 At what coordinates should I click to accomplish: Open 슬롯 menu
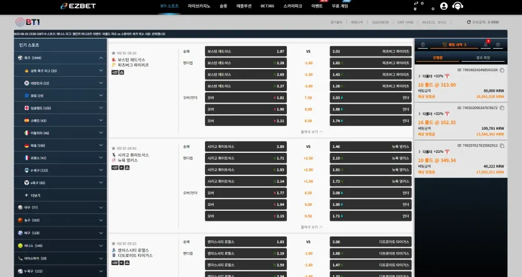pyautogui.click(x=223, y=6)
